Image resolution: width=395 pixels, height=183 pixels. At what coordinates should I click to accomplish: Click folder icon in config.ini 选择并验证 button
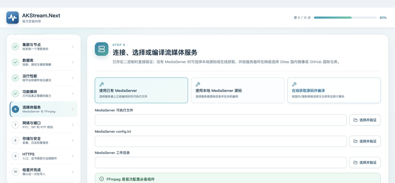[355, 141]
